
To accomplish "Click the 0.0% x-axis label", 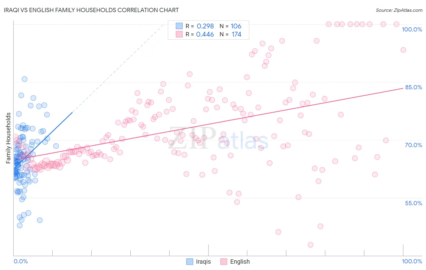I will pyautogui.click(x=21, y=261).
